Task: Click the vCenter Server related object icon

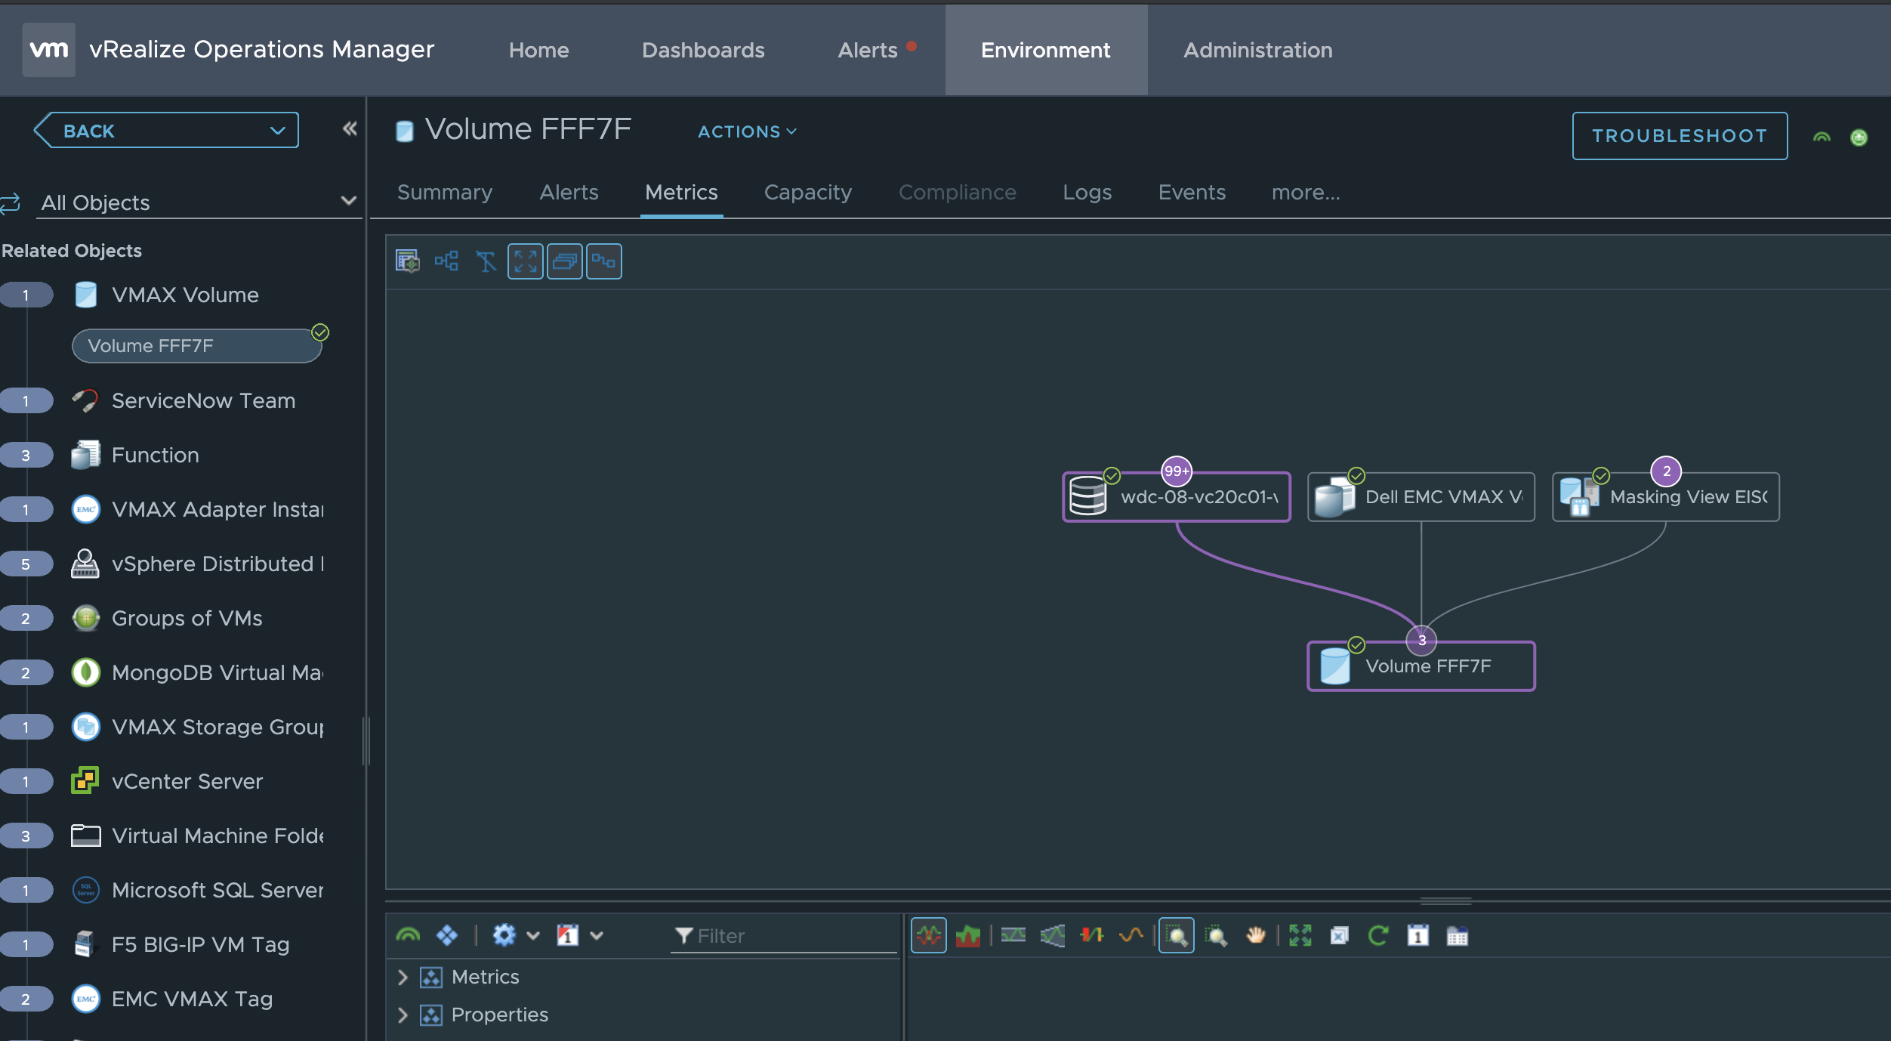Action: [85, 780]
